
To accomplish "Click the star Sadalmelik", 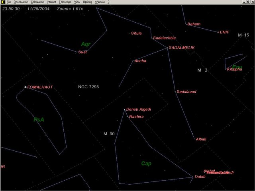I will 167,48.
